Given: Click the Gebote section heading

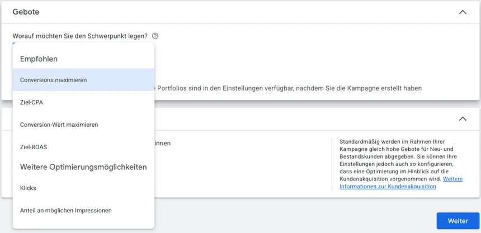Looking at the screenshot, I should coord(26,12).
